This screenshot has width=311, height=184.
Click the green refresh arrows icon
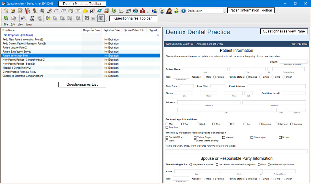pyautogui.click(x=6, y=18)
